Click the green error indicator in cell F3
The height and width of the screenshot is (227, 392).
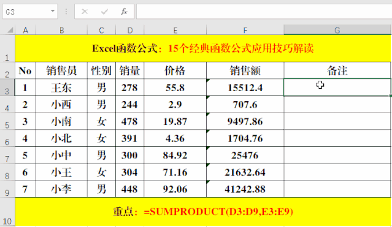(208, 80)
